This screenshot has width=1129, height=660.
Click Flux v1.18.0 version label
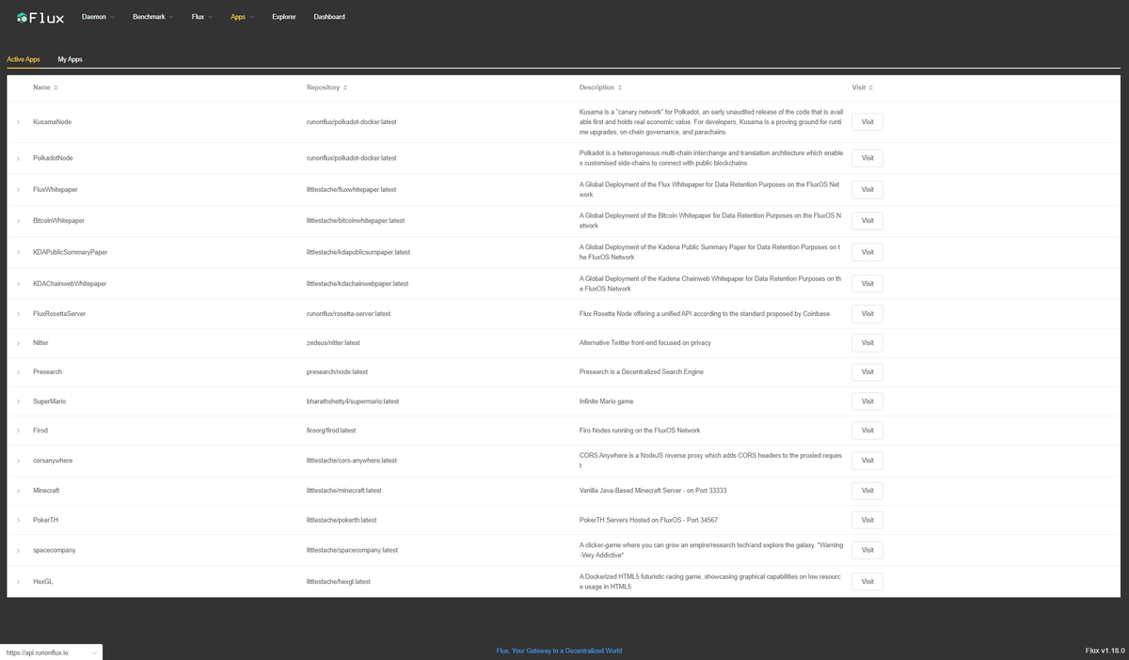1105,651
